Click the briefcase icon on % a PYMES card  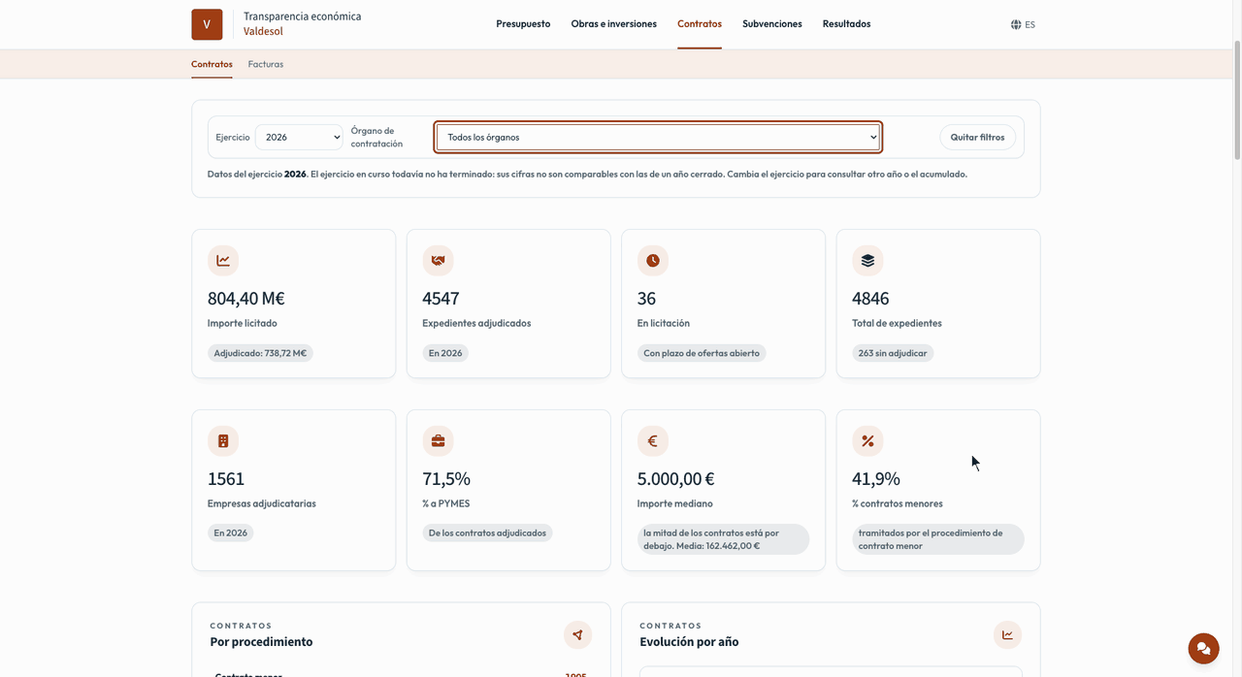click(x=438, y=440)
